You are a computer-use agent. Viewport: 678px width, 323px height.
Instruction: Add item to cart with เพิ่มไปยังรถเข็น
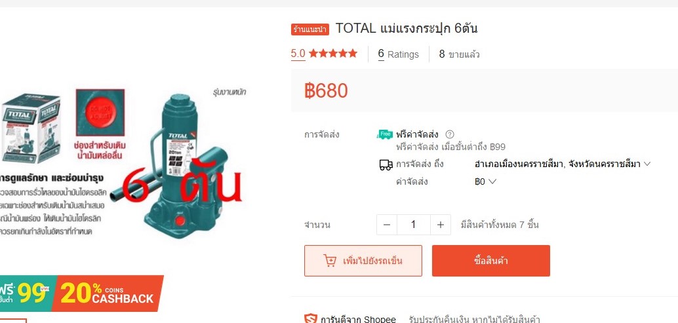tap(363, 261)
